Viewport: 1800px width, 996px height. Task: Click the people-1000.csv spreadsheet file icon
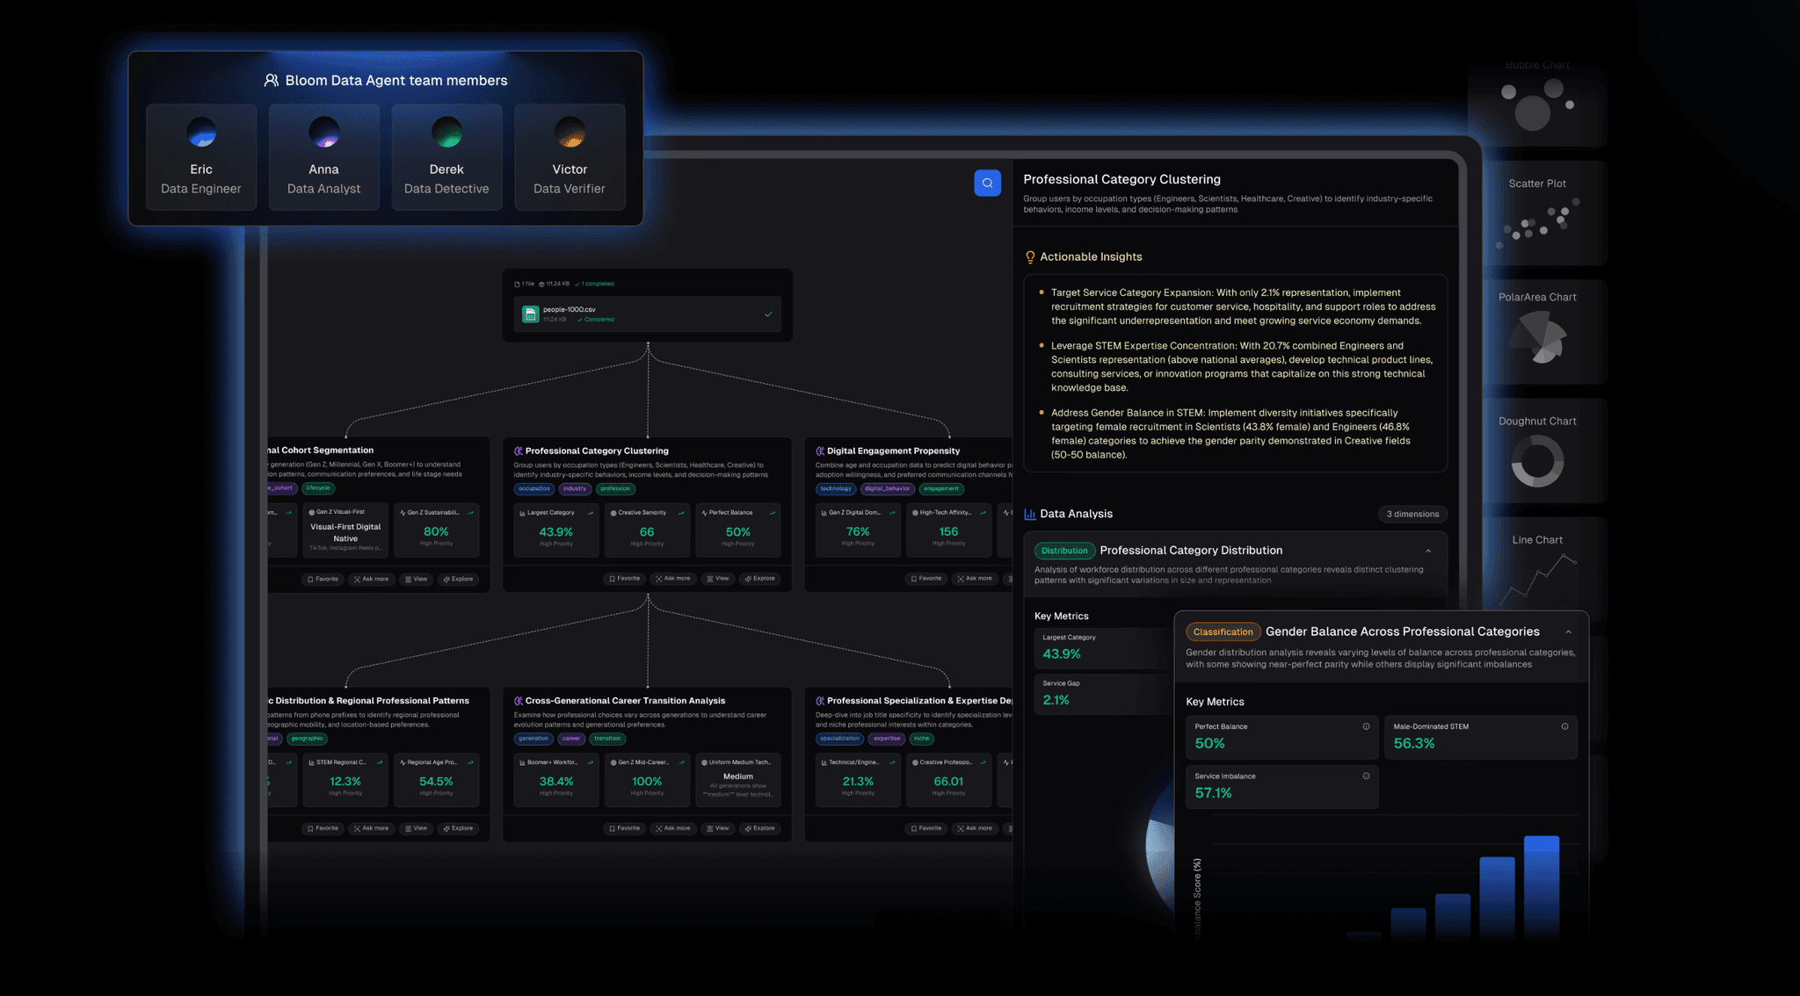click(530, 314)
